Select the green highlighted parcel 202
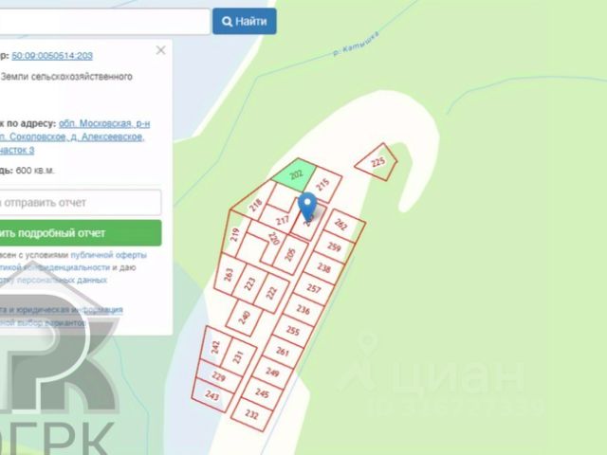607x455 pixels. [x=295, y=174]
